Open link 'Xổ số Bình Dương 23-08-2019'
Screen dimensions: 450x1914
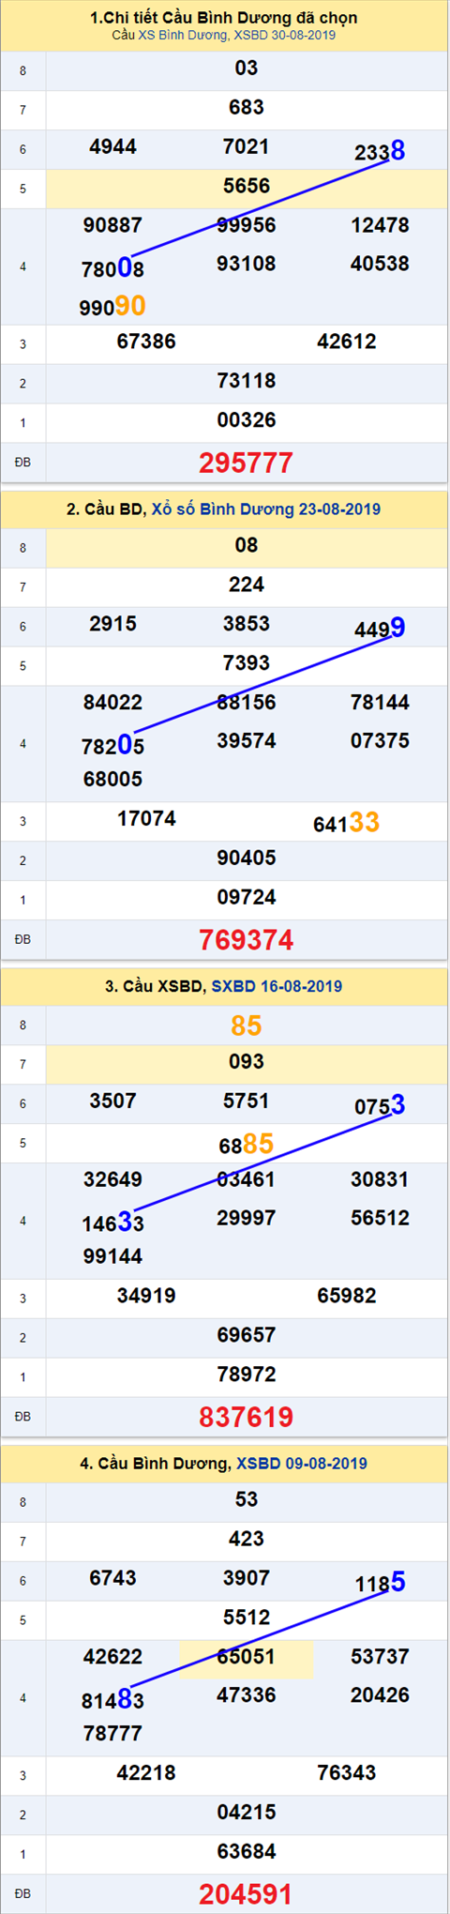(x=266, y=509)
